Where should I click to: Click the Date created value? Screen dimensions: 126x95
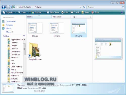(x=79, y=85)
